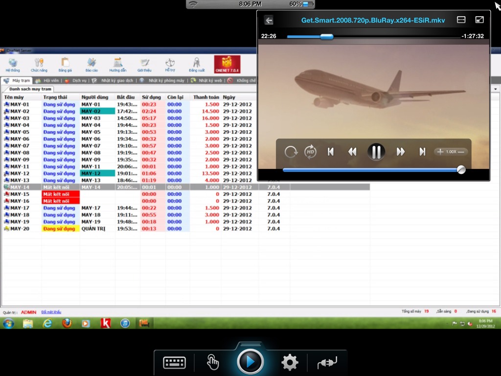Pause the video playback

pyautogui.click(x=376, y=152)
